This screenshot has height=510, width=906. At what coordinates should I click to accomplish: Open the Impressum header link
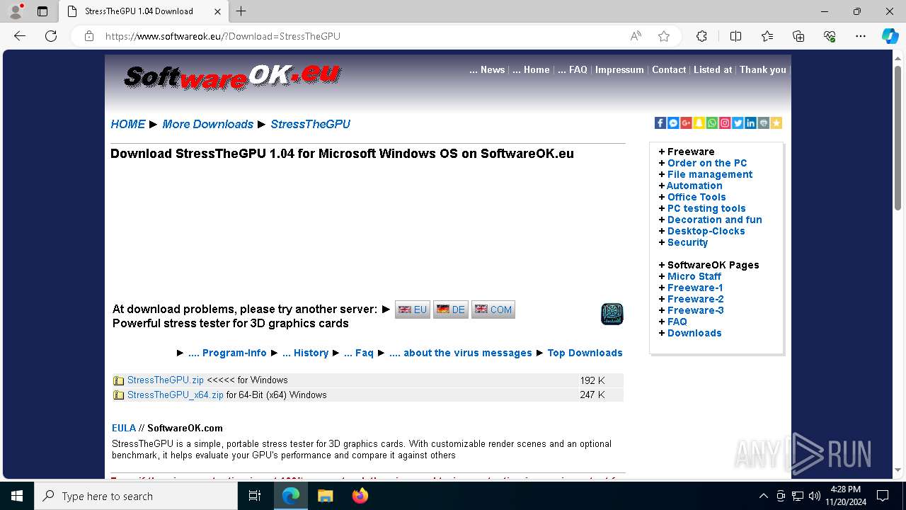pos(619,69)
